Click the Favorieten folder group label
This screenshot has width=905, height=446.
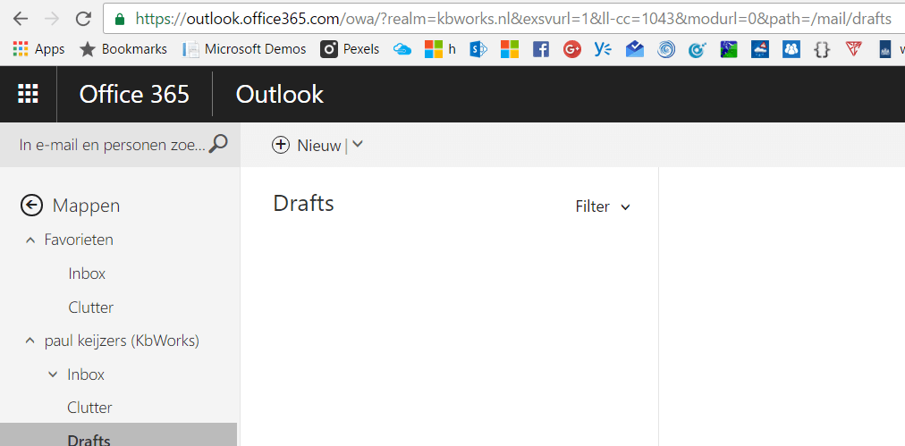click(79, 240)
